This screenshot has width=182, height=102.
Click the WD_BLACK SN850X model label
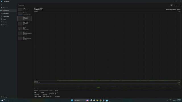[x=173, y=9]
